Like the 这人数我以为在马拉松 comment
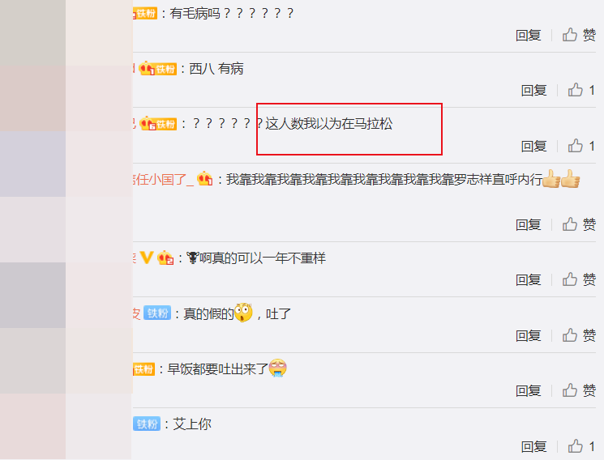This screenshot has height=460, width=604. pos(581,146)
